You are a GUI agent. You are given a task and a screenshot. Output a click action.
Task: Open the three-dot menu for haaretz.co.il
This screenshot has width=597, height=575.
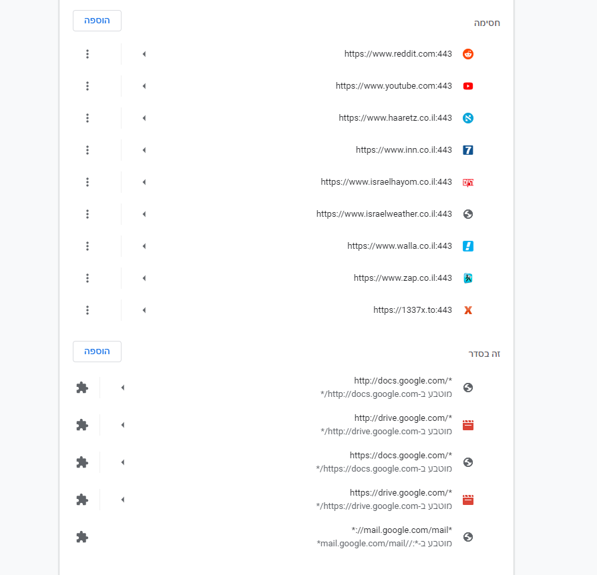point(87,118)
